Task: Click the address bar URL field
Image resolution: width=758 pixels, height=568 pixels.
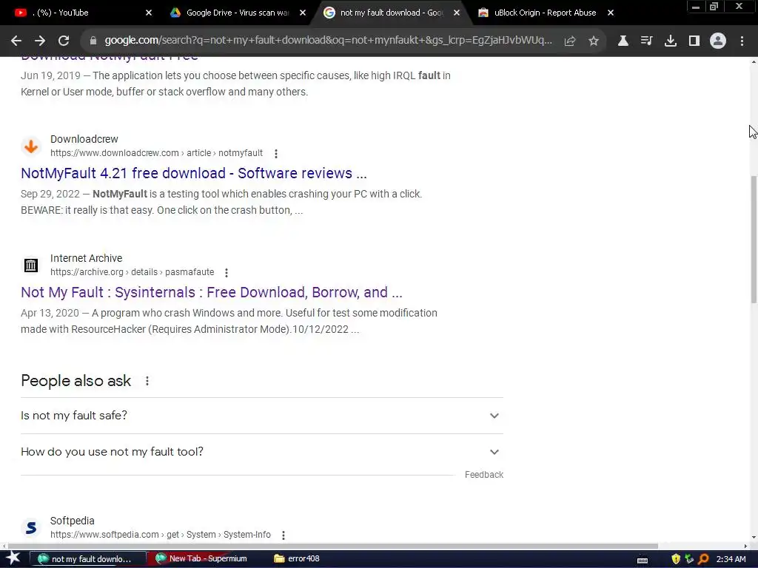Action: click(328, 41)
